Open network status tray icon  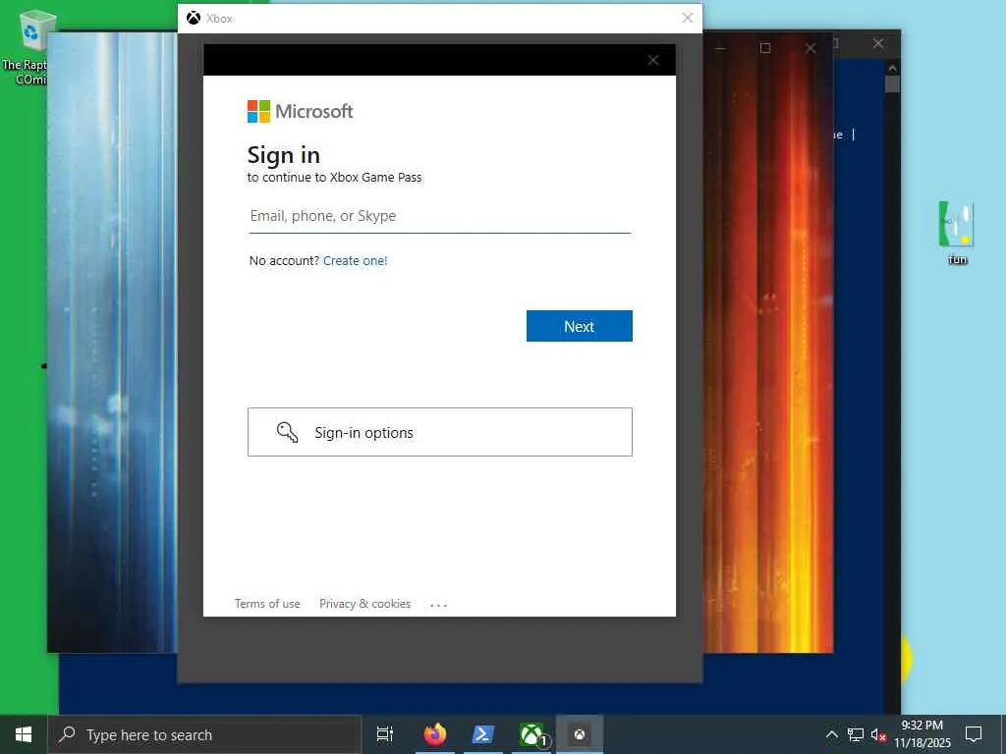pos(855,734)
